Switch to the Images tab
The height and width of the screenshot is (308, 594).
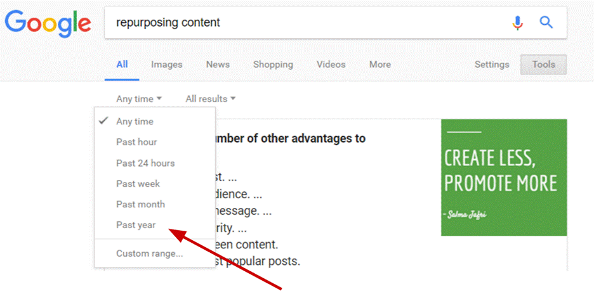click(166, 65)
